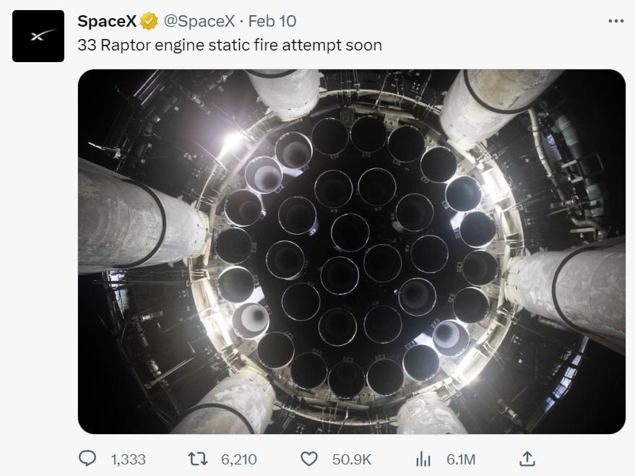Open the three-dot more options menu

coord(615,21)
